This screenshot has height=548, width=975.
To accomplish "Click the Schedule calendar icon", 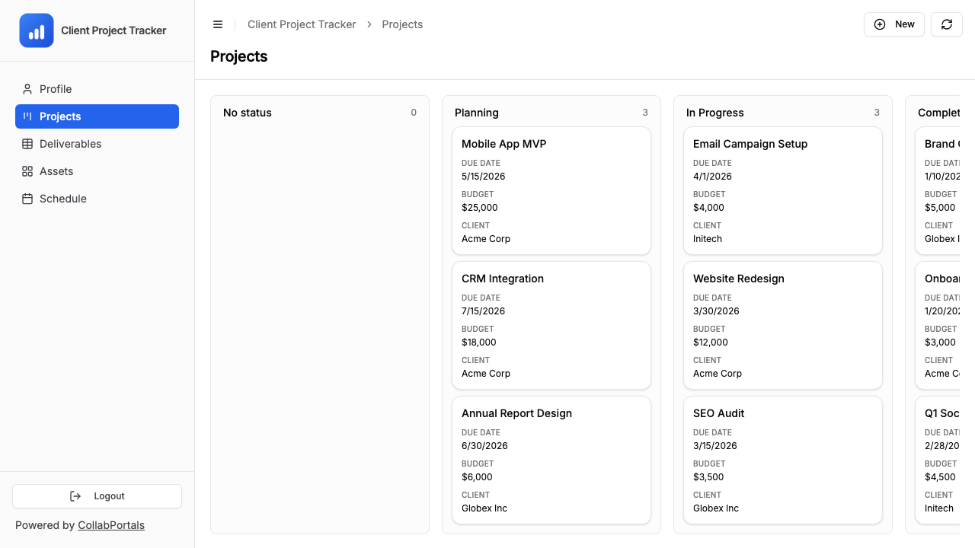I will pos(27,199).
